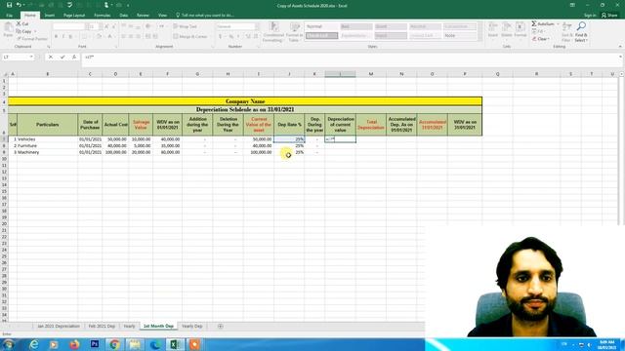Insert cells using Insert button
The image size is (625, 351).
coord(493,30)
